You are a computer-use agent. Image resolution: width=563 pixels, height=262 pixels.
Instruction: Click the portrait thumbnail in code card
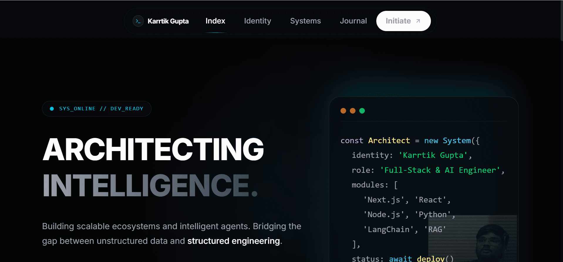pos(473,239)
